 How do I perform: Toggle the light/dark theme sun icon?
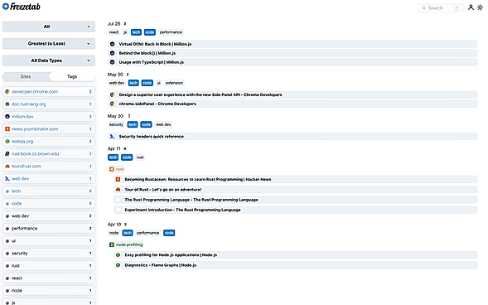(x=480, y=7)
